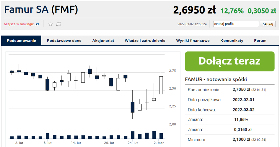Select the 12,76% change value
This screenshot has width=280, height=147.
(x=232, y=11)
